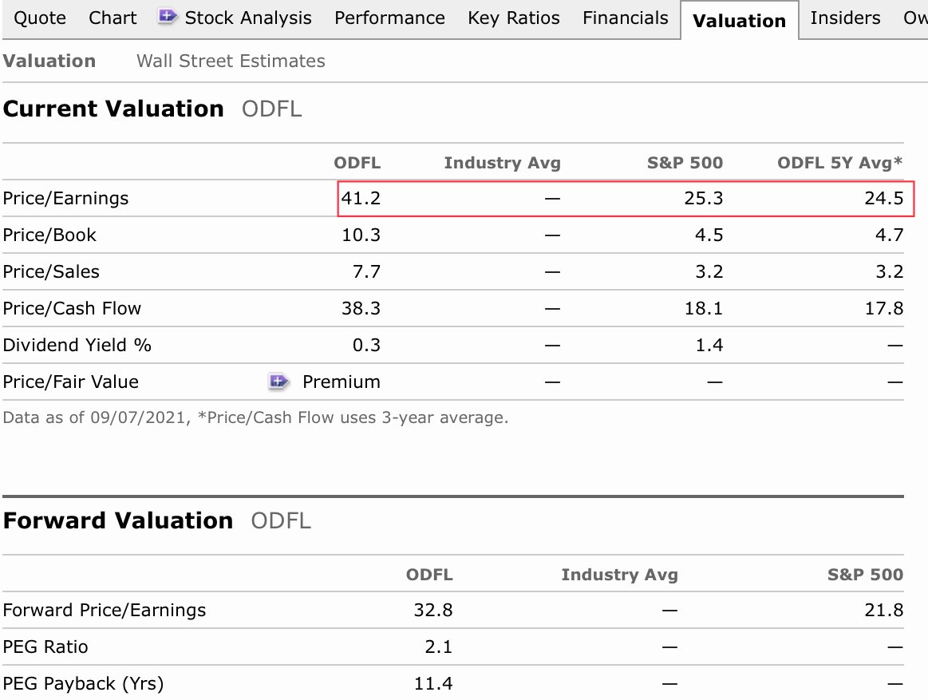Select the PEG Ratio value 2.1
Screen dimensions: 928x700
coord(439,647)
